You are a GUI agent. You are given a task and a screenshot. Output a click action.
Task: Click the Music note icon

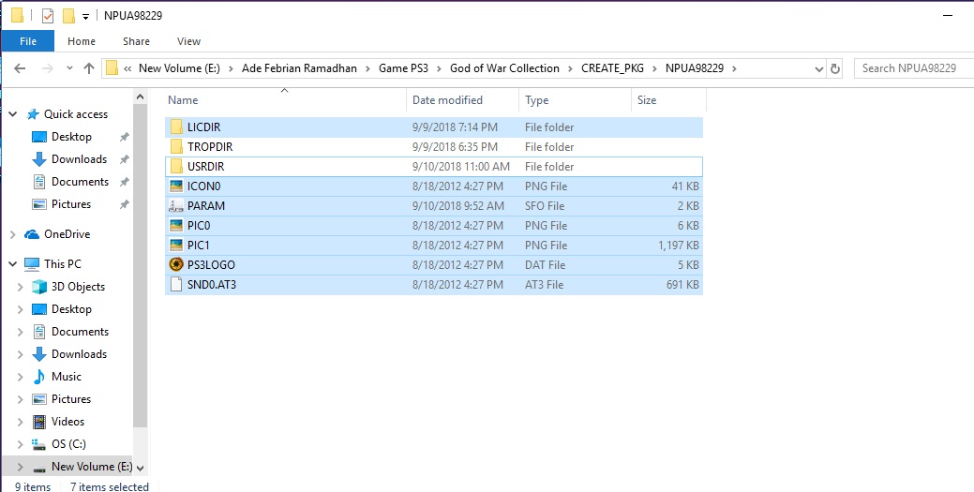(x=39, y=377)
